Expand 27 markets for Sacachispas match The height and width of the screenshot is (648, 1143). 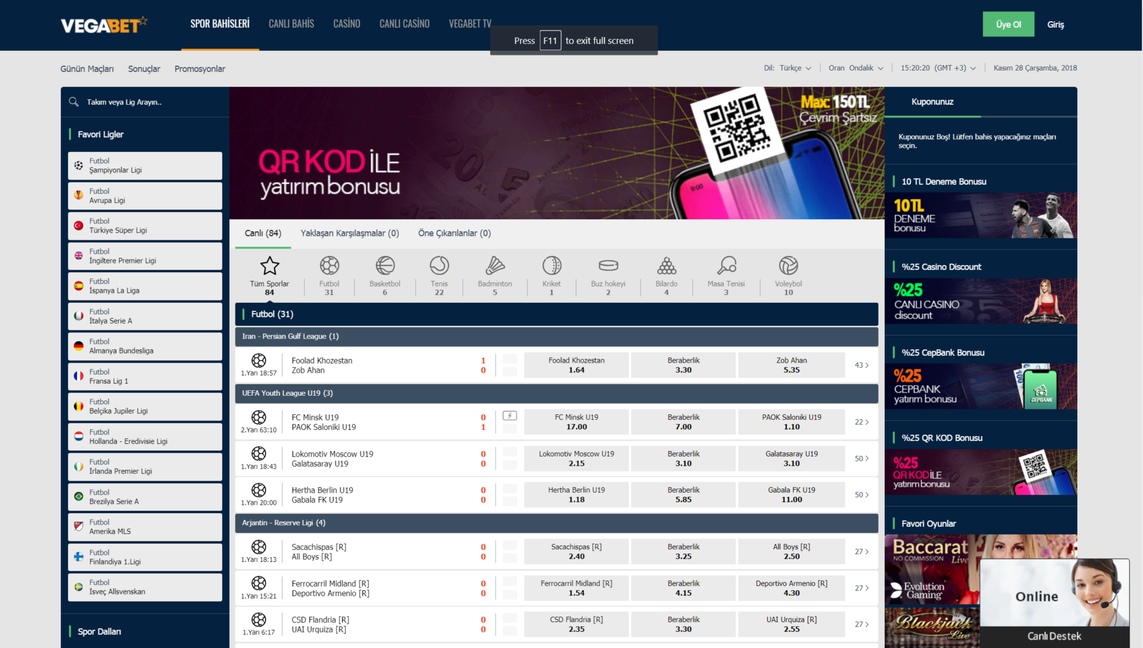[x=862, y=552]
